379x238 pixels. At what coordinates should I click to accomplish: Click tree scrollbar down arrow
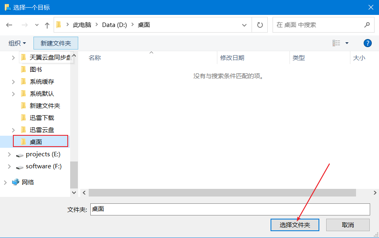(x=74, y=192)
